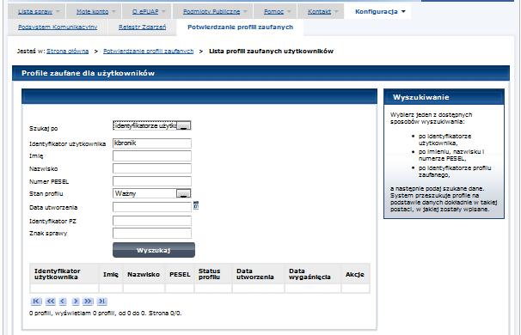Viewport: 521px width, 335px height.
Task: Click the Wyszukiwanie panel heading
Action: pyautogui.click(x=421, y=97)
